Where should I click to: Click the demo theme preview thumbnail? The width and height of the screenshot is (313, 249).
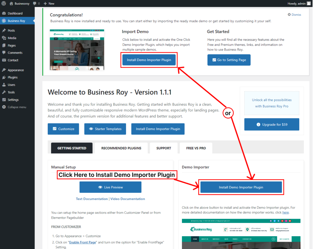(x=77, y=50)
